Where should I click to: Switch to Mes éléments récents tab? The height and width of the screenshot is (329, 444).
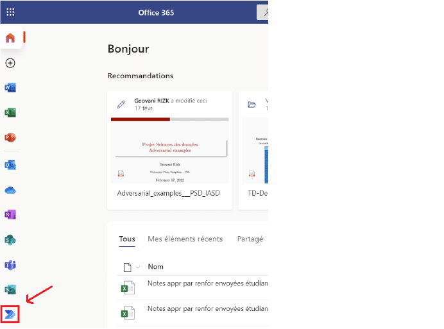click(x=185, y=239)
